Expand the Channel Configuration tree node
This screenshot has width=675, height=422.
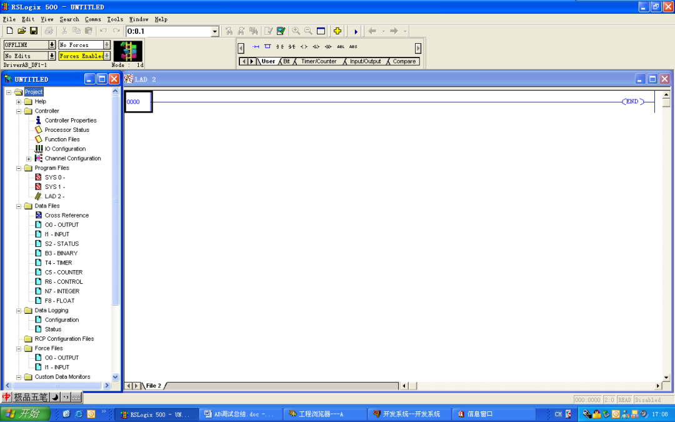click(x=28, y=158)
